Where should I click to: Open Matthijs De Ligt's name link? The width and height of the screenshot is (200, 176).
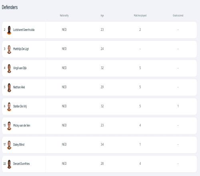point(21,49)
